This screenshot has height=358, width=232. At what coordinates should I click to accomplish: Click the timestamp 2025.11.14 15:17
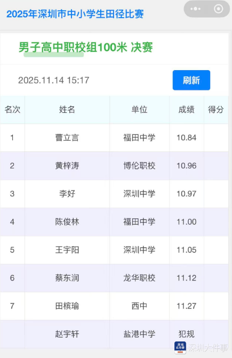(54, 80)
